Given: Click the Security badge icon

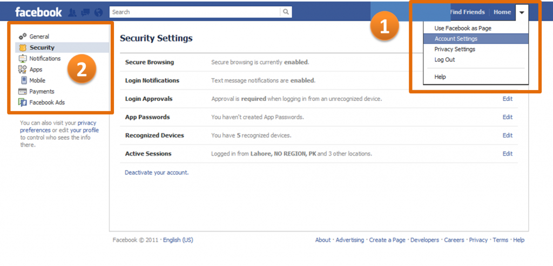Looking at the screenshot, I should [x=23, y=47].
